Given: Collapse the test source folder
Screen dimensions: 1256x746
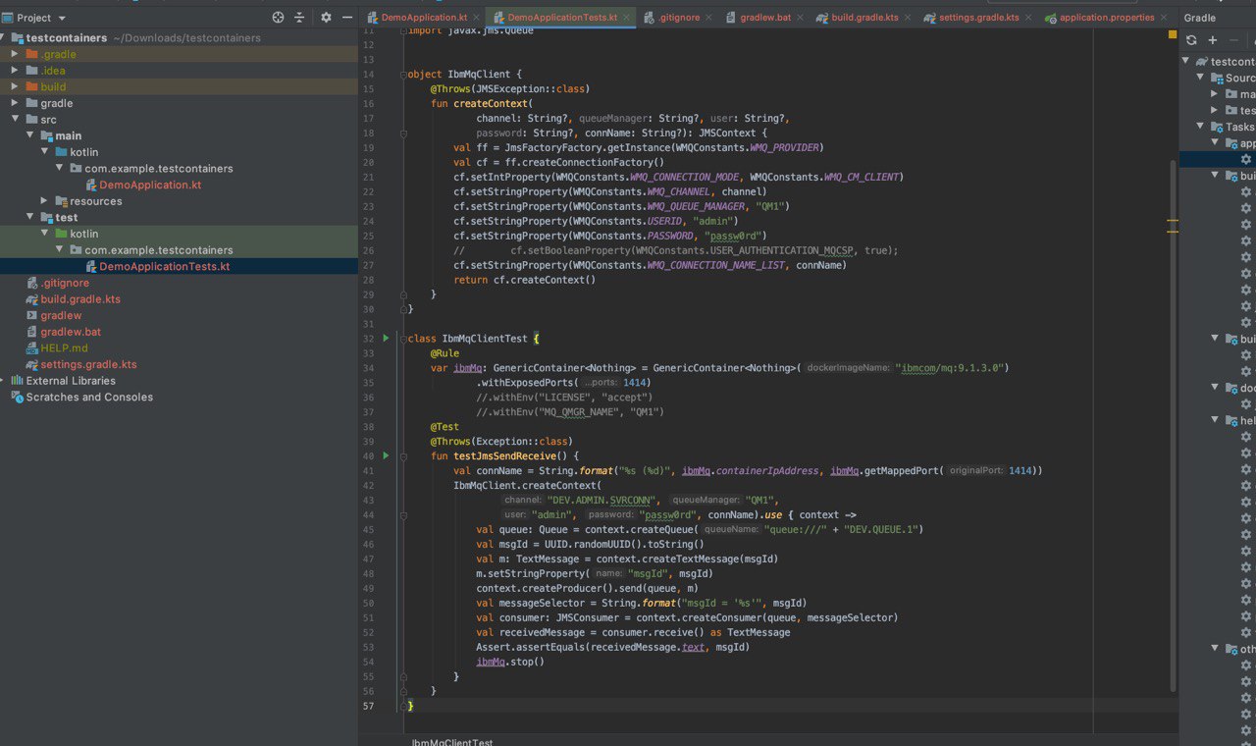Looking at the screenshot, I should [30, 217].
